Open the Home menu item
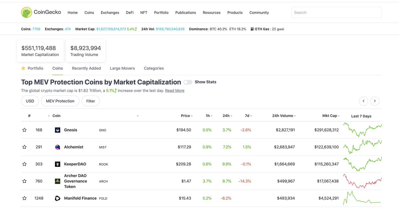The width and height of the screenshot is (399, 208). point(72,13)
